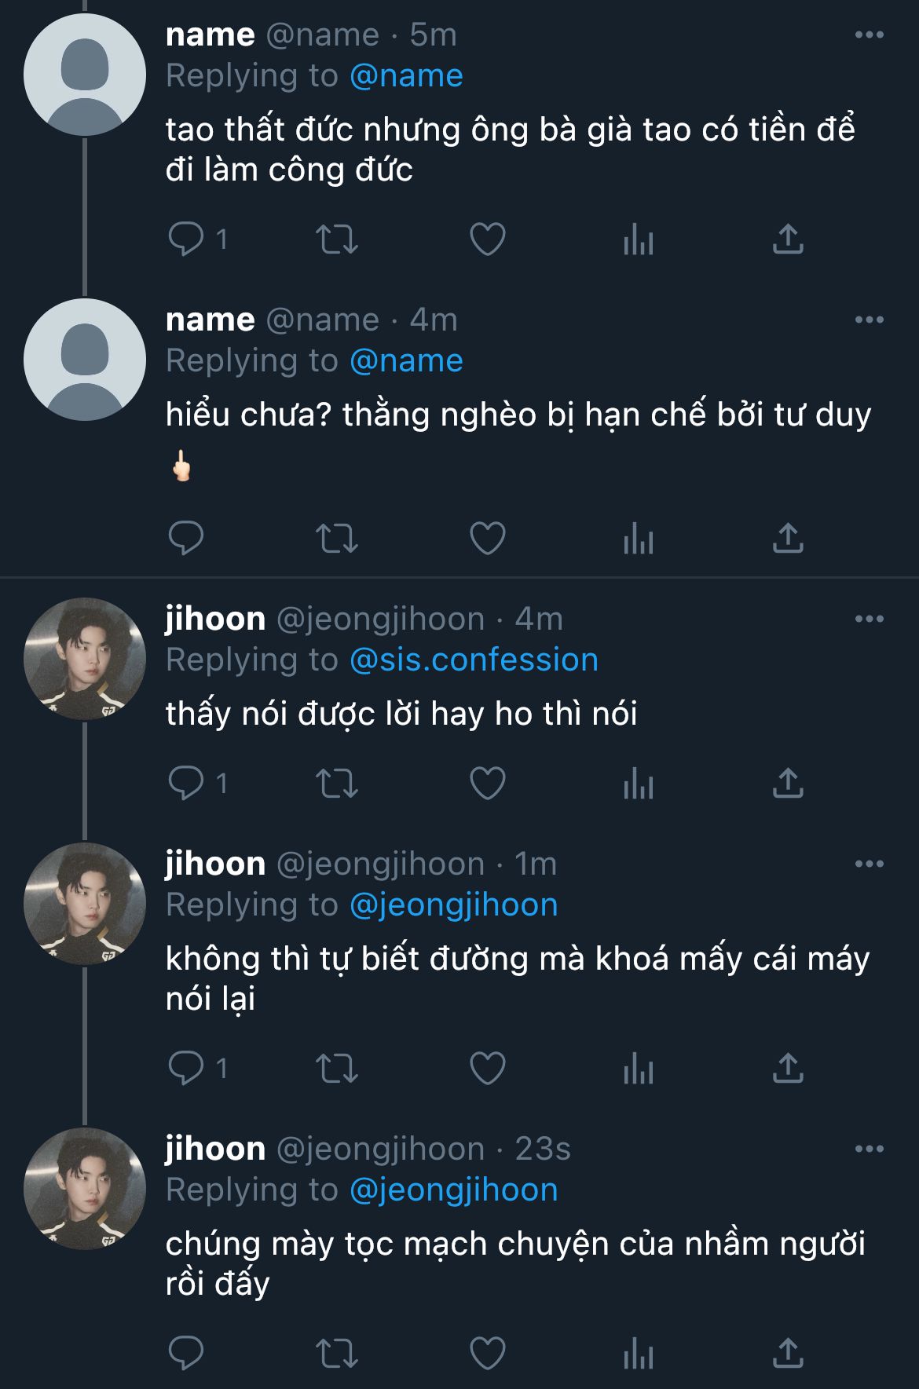Viewport: 919px width, 1389px height.
Task: Retweet the "tao thất đức" tweet
Action: click(336, 239)
